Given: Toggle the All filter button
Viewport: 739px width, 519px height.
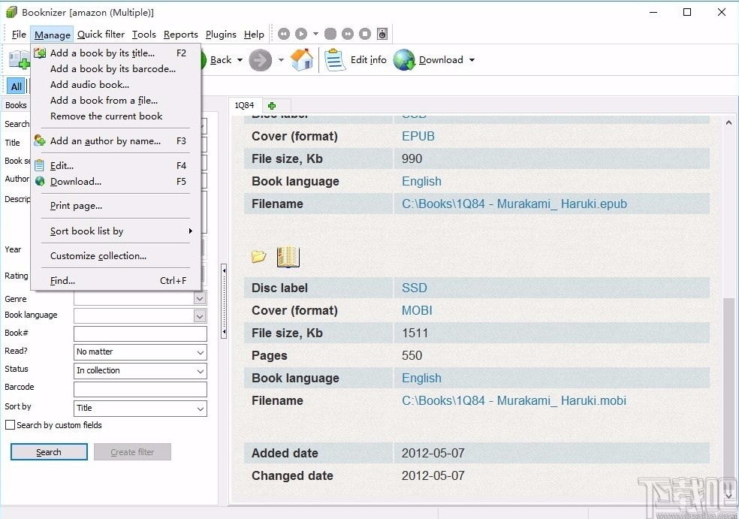Looking at the screenshot, I should pos(16,86).
